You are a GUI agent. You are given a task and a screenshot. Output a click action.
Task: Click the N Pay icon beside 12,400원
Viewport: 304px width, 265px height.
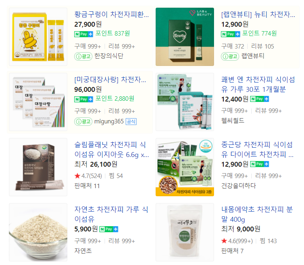click(x=259, y=99)
